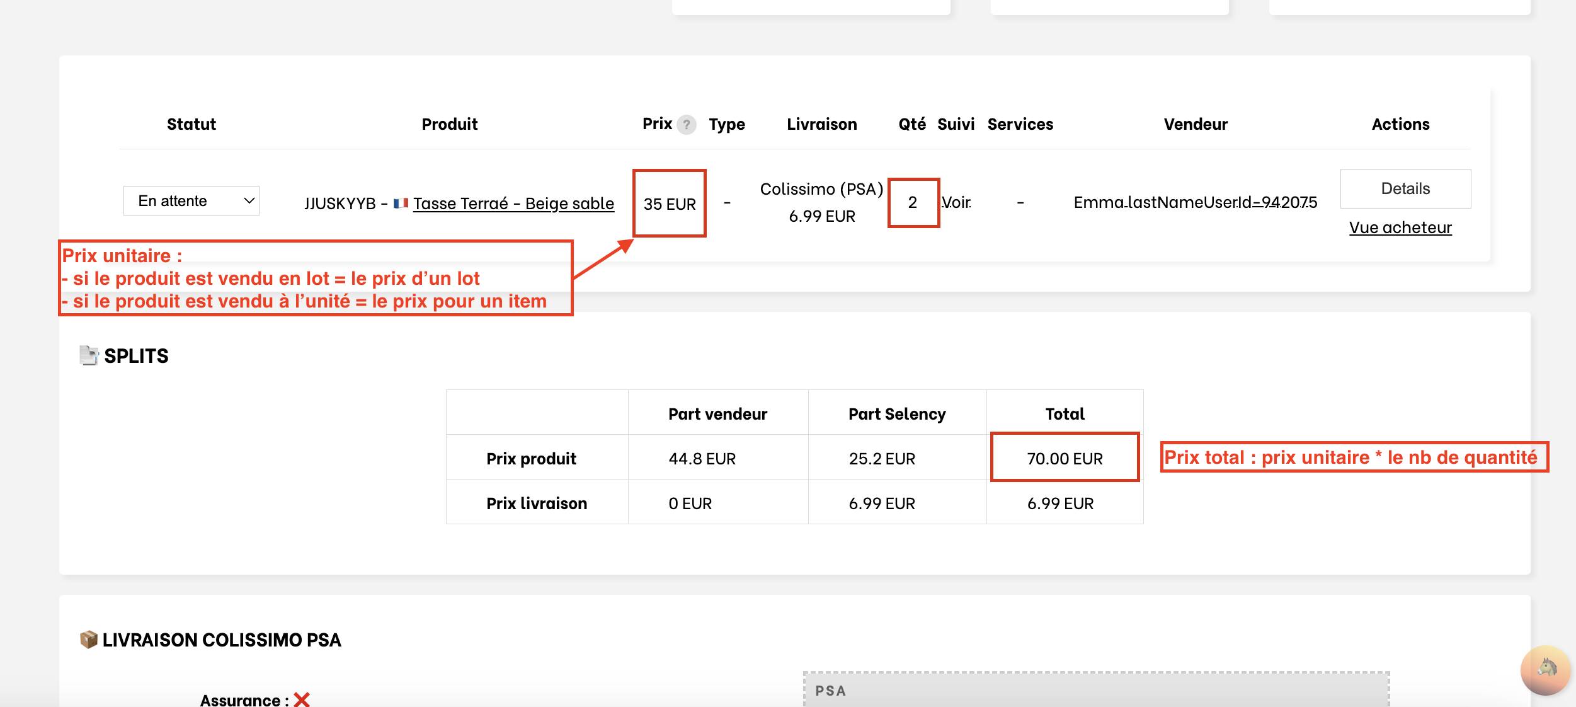Select the 70.00 EUR total cell
This screenshot has height=707, width=1576.
1065,459
